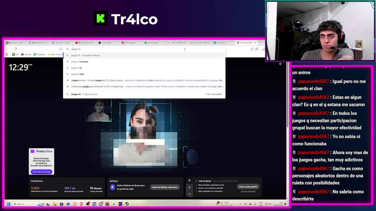This screenshot has width=376, height=211.
Task: Select the 'juegos chd mame' suggestion
Action: coord(144,62)
